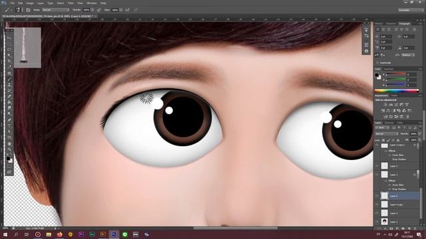Select the Pen tool
Image resolution: width=426 pixels, height=239 pixels.
pyautogui.click(x=9, y=119)
